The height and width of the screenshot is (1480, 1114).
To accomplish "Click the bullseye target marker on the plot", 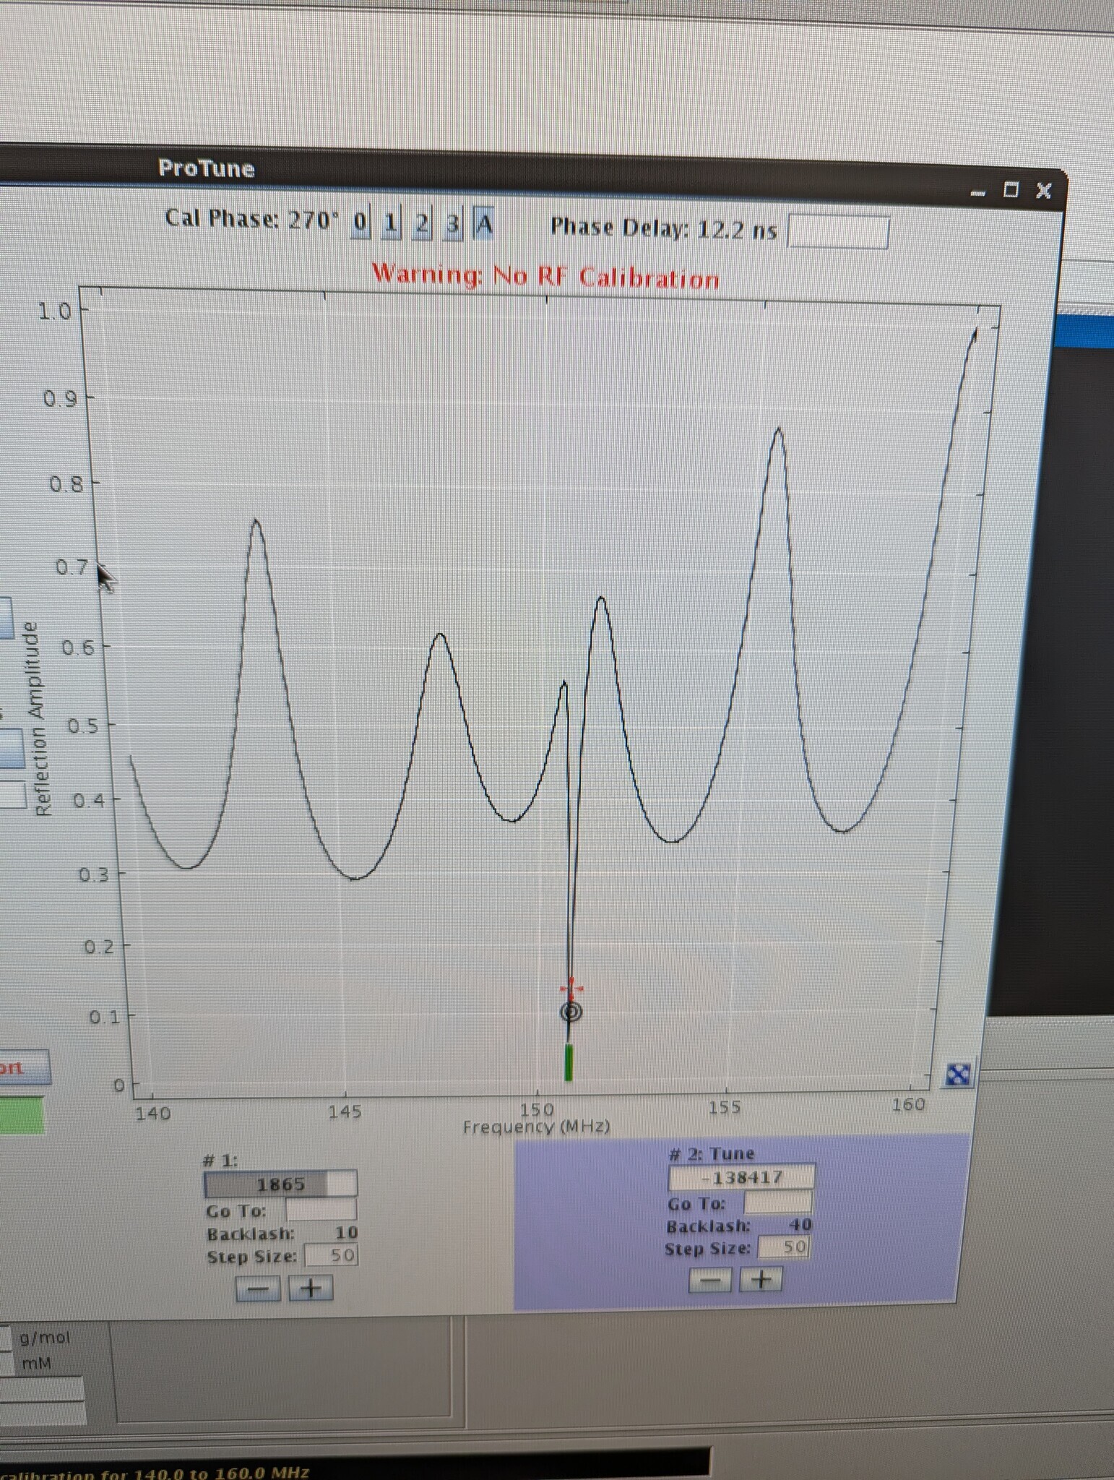I will pyautogui.click(x=571, y=1012).
